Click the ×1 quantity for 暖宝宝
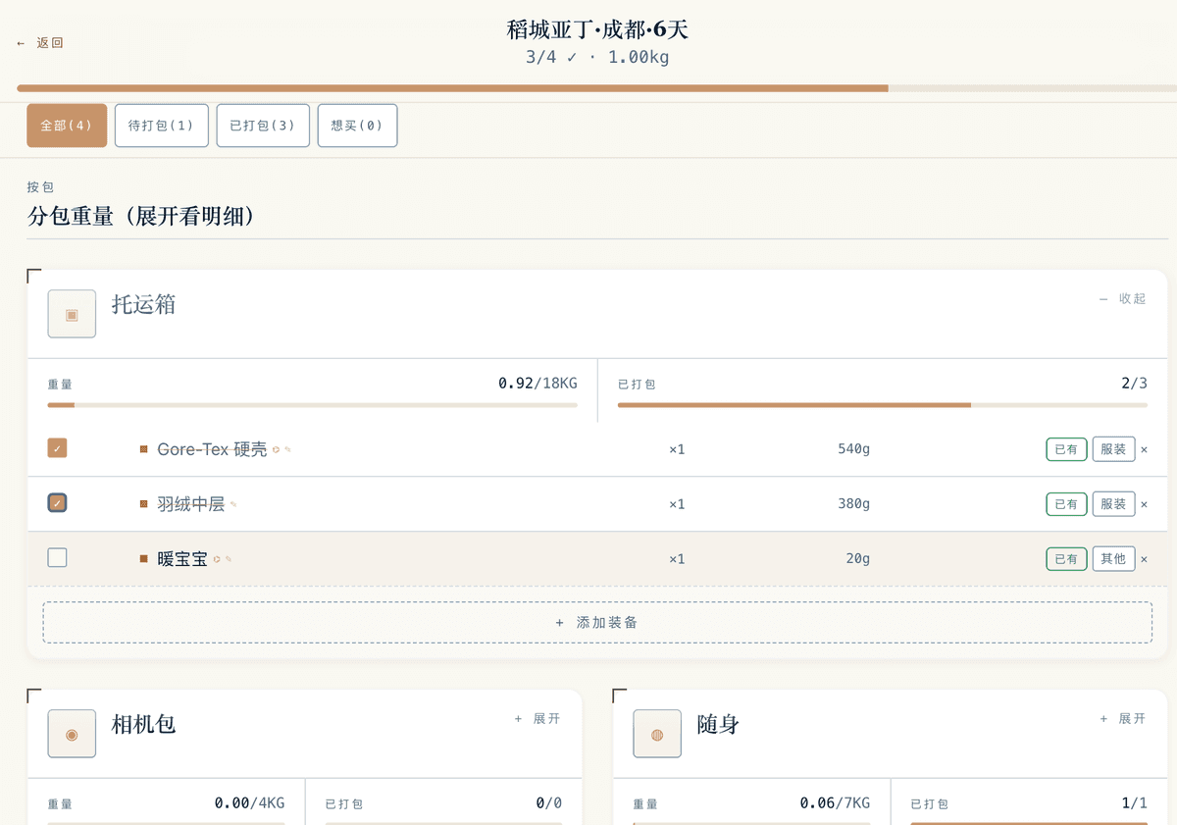Viewport: 1177px width, 825px height. click(677, 559)
